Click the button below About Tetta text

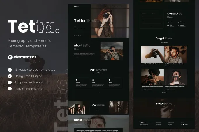pyautogui.click(x=77, y=57)
